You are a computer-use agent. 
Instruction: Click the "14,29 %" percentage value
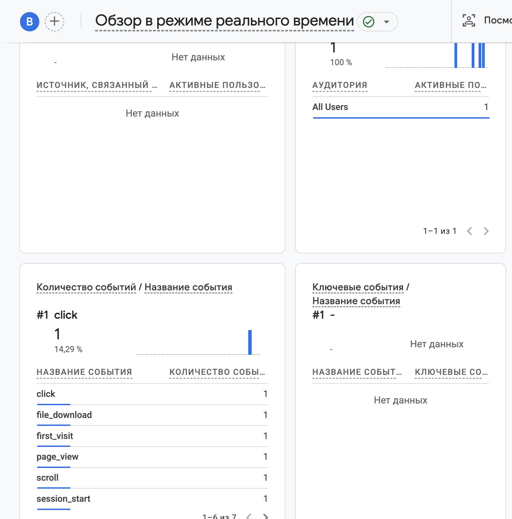click(x=68, y=349)
